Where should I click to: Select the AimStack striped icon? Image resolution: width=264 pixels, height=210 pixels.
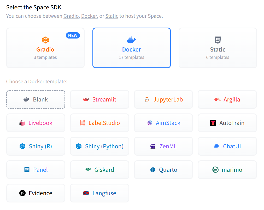pyautogui.click(x=150, y=123)
